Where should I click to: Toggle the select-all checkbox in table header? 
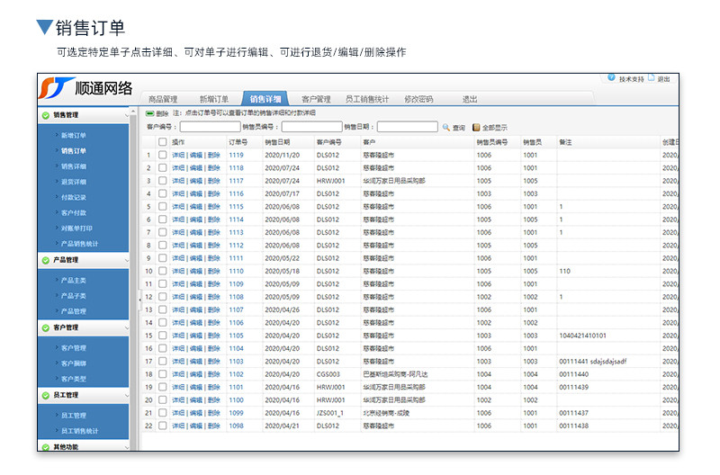(x=163, y=142)
